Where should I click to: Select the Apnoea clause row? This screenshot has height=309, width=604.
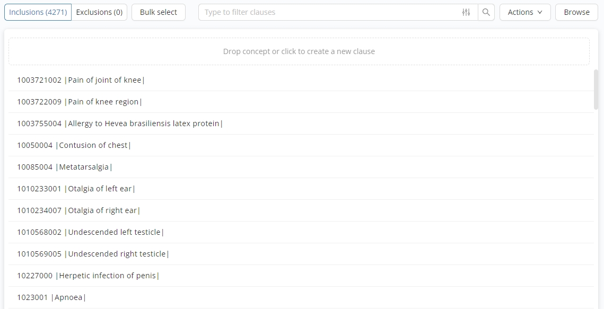[51, 297]
